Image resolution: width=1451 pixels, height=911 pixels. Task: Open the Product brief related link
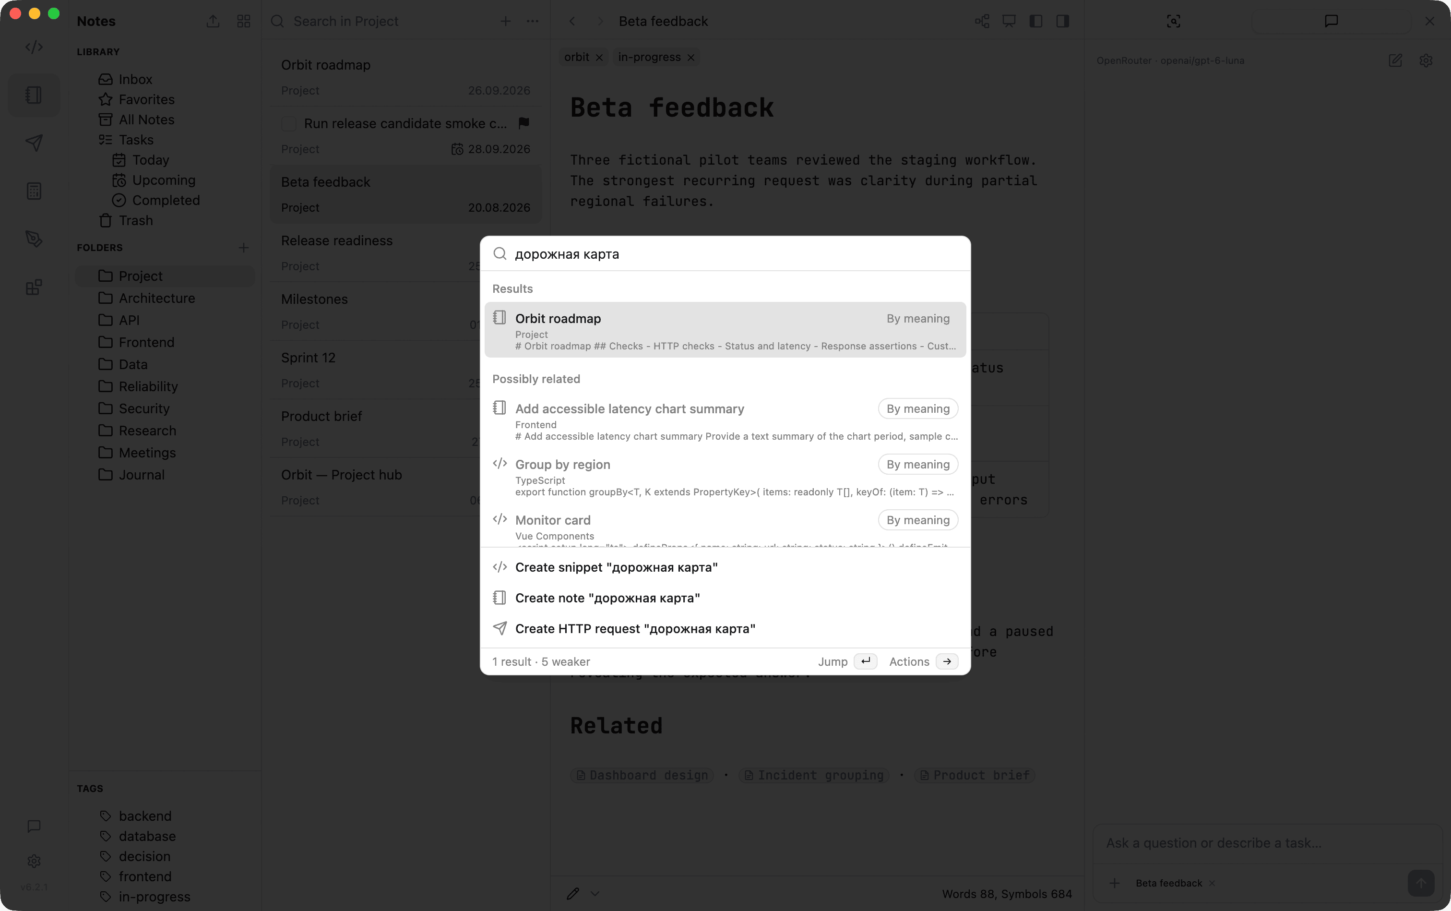(975, 775)
